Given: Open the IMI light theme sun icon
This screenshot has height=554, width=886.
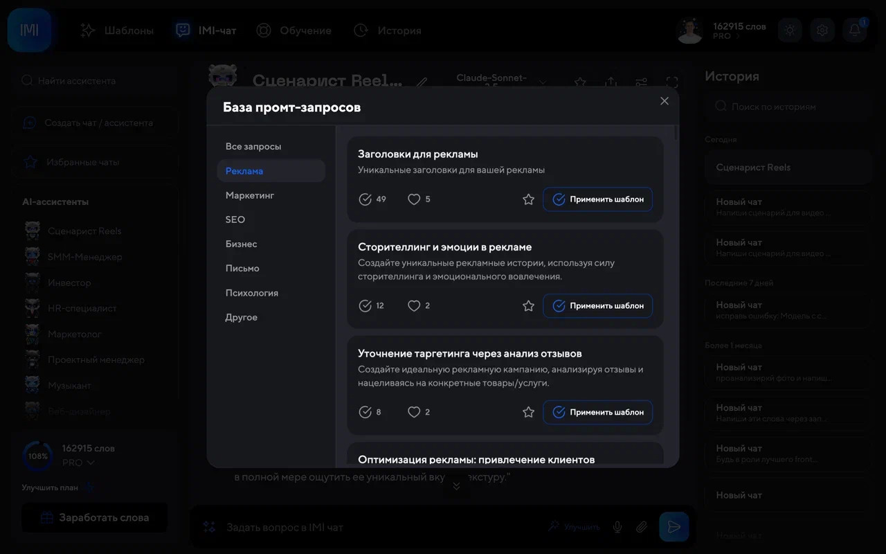Looking at the screenshot, I should (789, 30).
